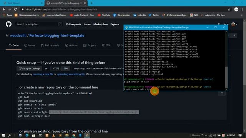Screen dimensions: 246x138
Task: Choose the HTTPS clone option
Action: pos(56,69)
